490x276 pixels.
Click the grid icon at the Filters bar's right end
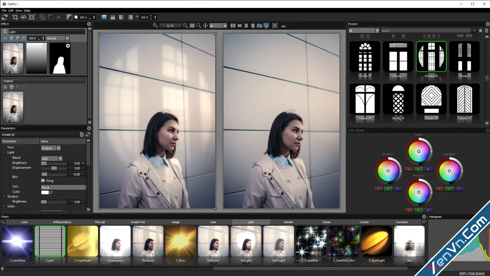point(424,222)
